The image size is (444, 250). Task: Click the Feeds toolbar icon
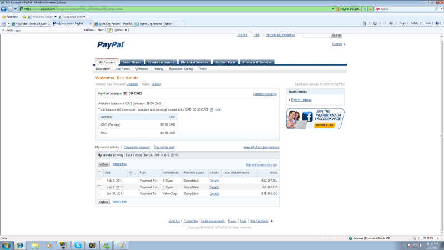pos(375,23)
